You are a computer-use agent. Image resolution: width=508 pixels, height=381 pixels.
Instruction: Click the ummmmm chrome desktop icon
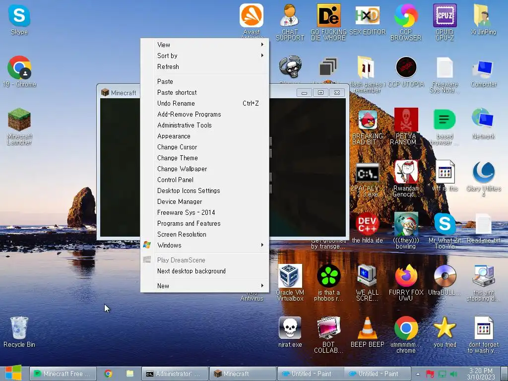tap(406, 335)
